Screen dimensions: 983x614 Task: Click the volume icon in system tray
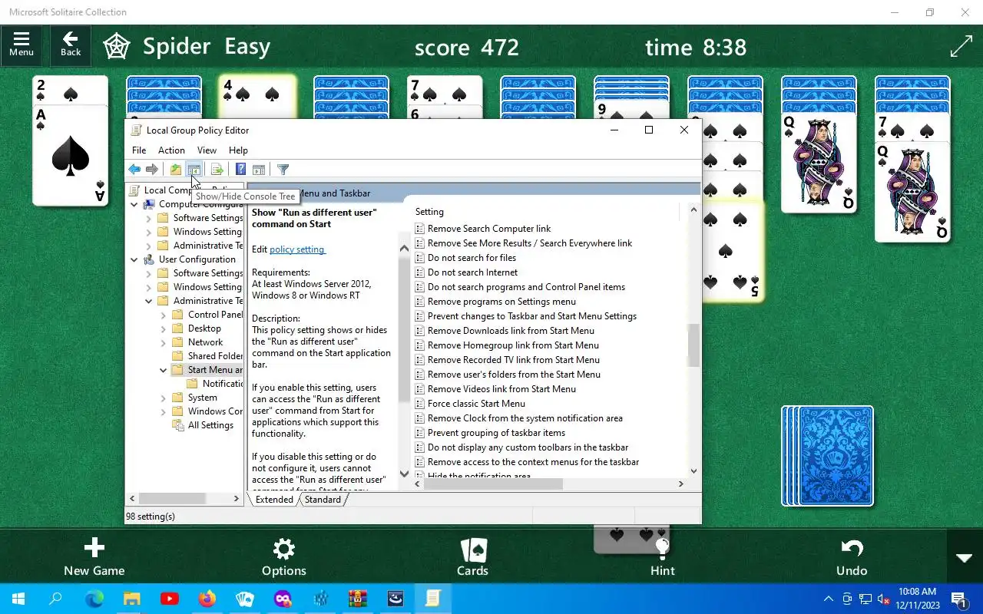point(884,599)
